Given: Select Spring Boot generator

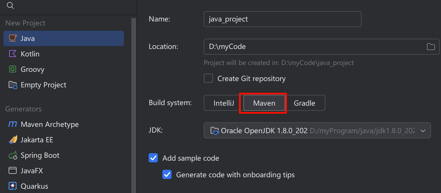Looking at the screenshot, I should (x=64, y=155).
